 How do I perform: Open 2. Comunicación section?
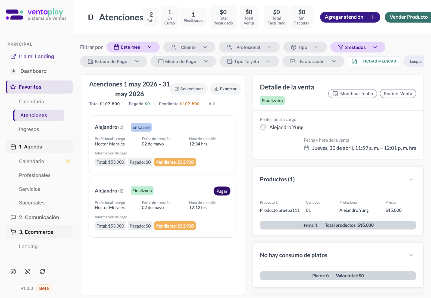pyautogui.click(x=39, y=217)
